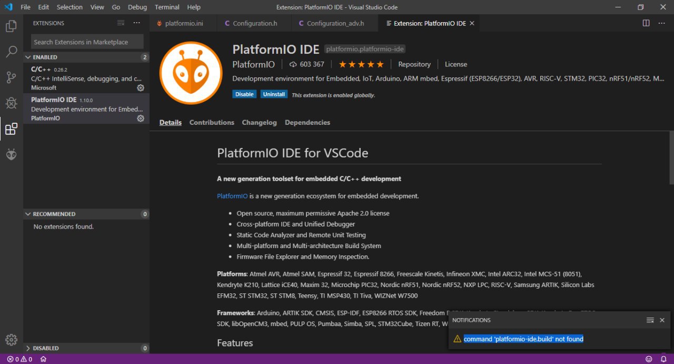Close the notifications panel
This screenshot has width=674, height=364.
(662, 320)
